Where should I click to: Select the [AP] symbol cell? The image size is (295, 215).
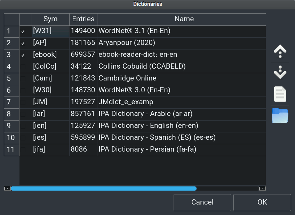(50, 43)
